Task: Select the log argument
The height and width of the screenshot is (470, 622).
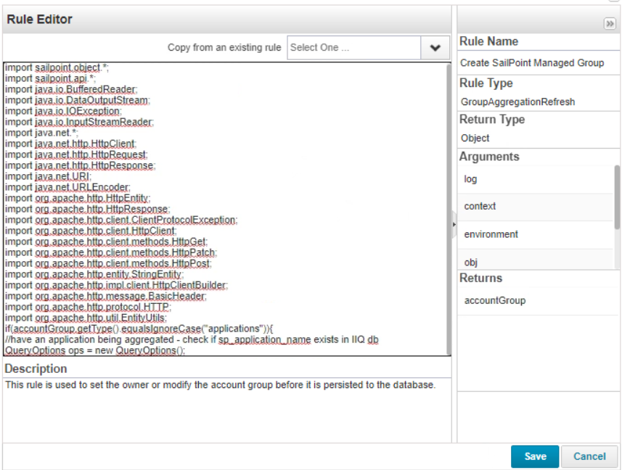Action: [536, 179]
